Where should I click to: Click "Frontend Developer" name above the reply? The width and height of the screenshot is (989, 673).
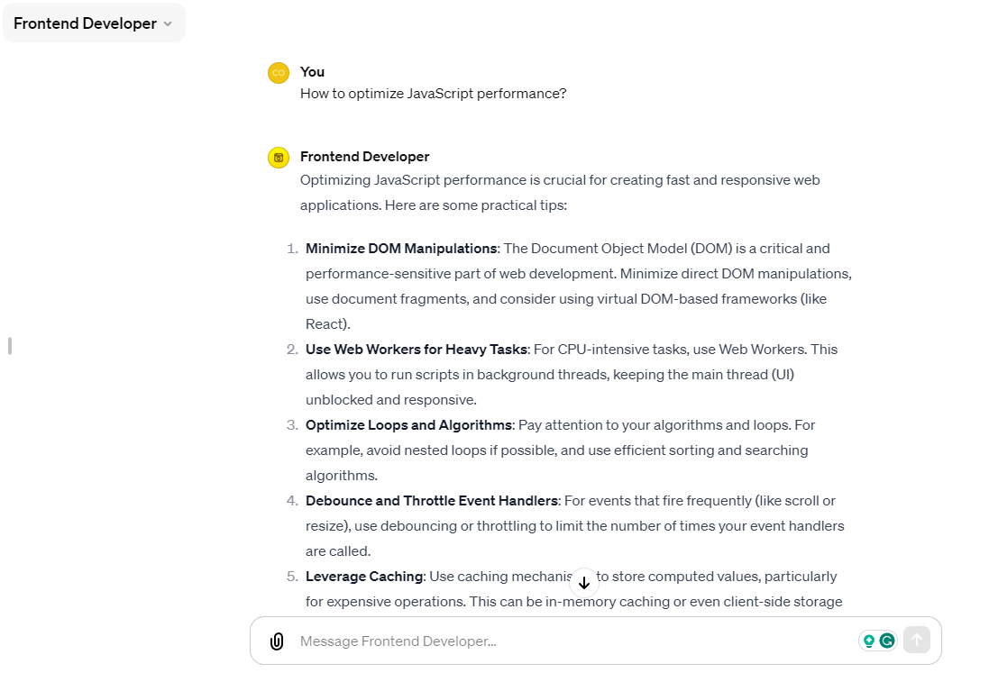(x=364, y=156)
